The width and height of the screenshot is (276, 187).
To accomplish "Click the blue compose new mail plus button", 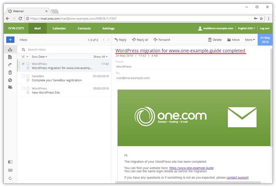I will 10,40.
